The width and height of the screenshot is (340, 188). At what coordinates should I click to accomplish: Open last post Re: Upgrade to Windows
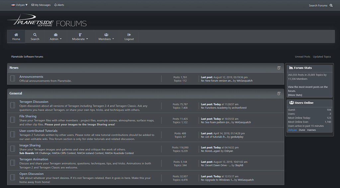click(217, 180)
